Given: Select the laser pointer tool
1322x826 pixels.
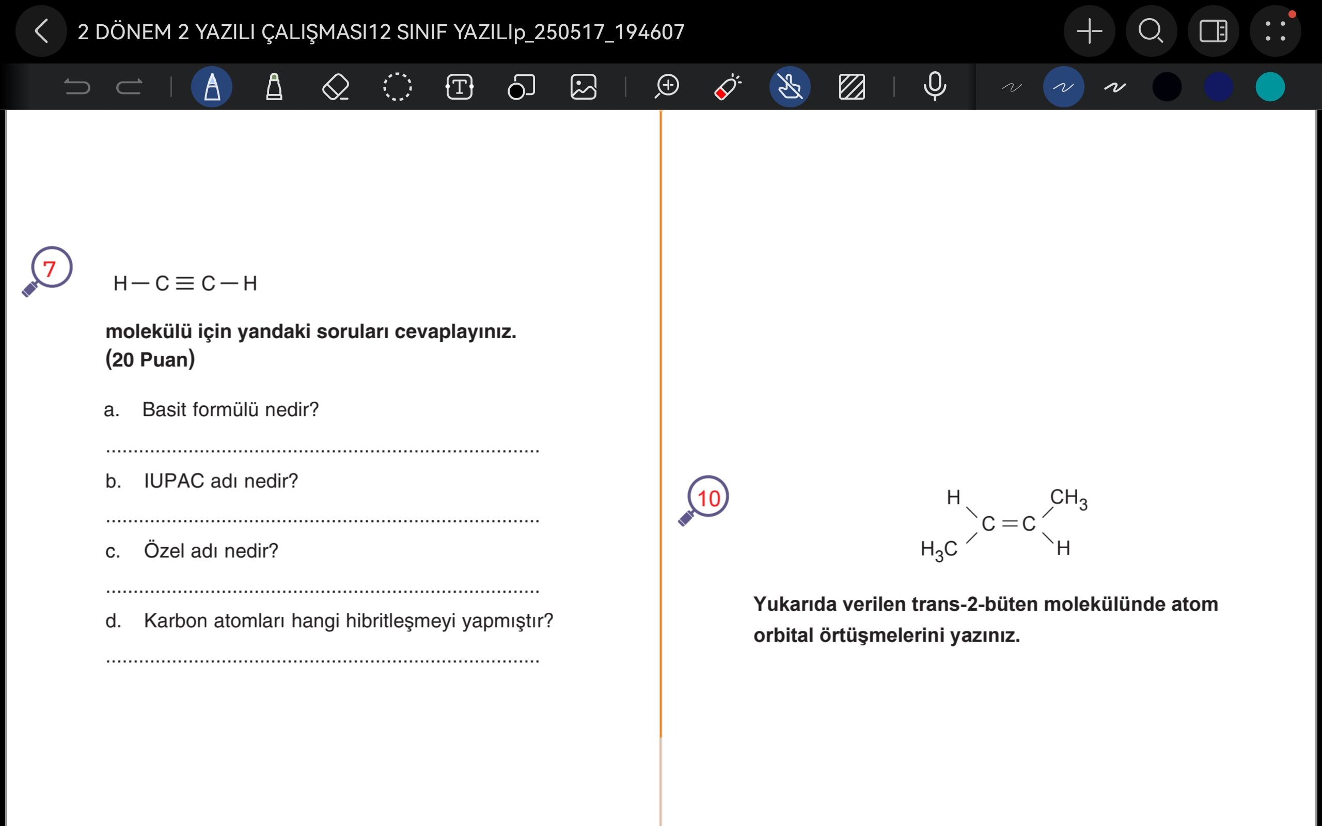Looking at the screenshot, I should [x=728, y=87].
